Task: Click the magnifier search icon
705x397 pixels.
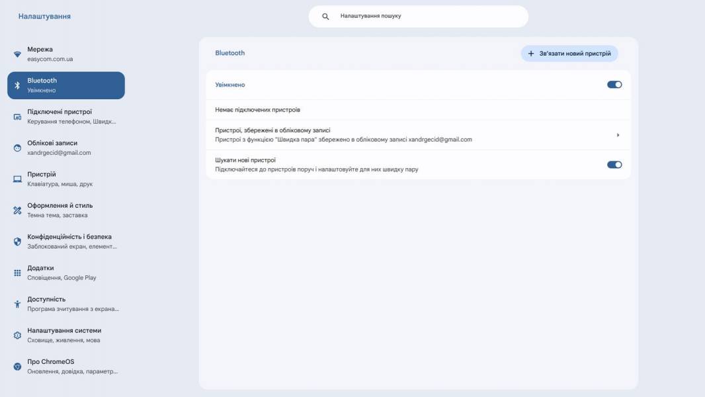Action: click(x=325, y=16)
